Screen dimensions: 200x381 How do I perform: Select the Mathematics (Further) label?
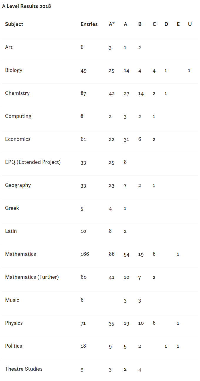coord(32,277)
